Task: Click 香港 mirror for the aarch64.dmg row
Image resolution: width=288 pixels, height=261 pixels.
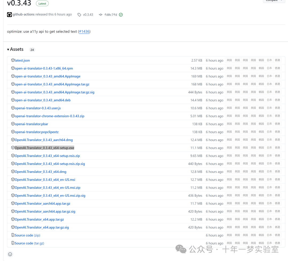Action: (277, 140)
